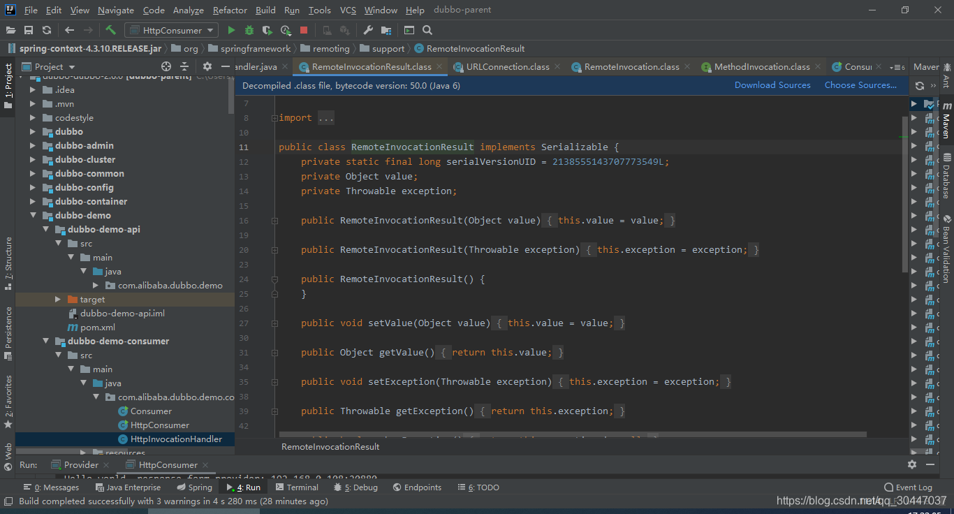Viewport: 954px width, 514px height.
Task: Open Settings with the wrench icon
Action: [x=368, y=30]
